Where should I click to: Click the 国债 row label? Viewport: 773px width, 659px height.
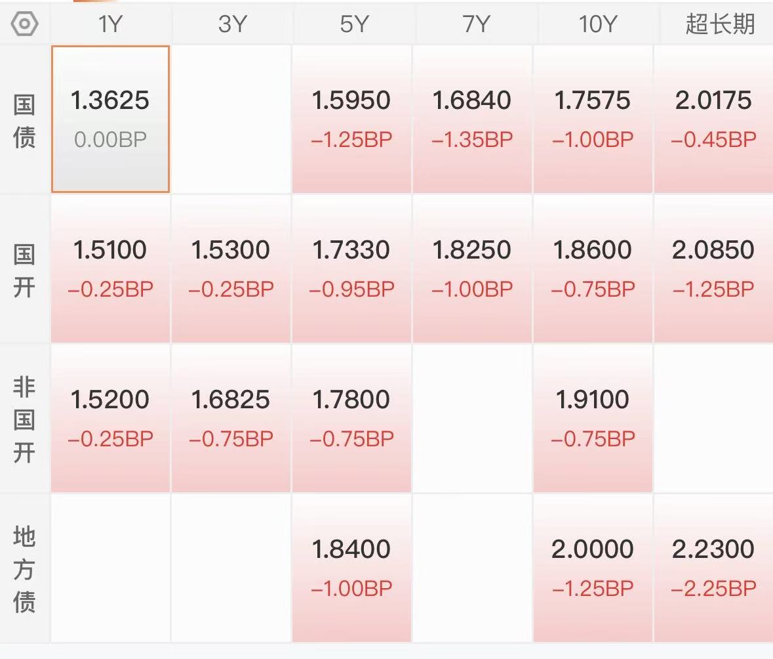click(x=24, y=121)
